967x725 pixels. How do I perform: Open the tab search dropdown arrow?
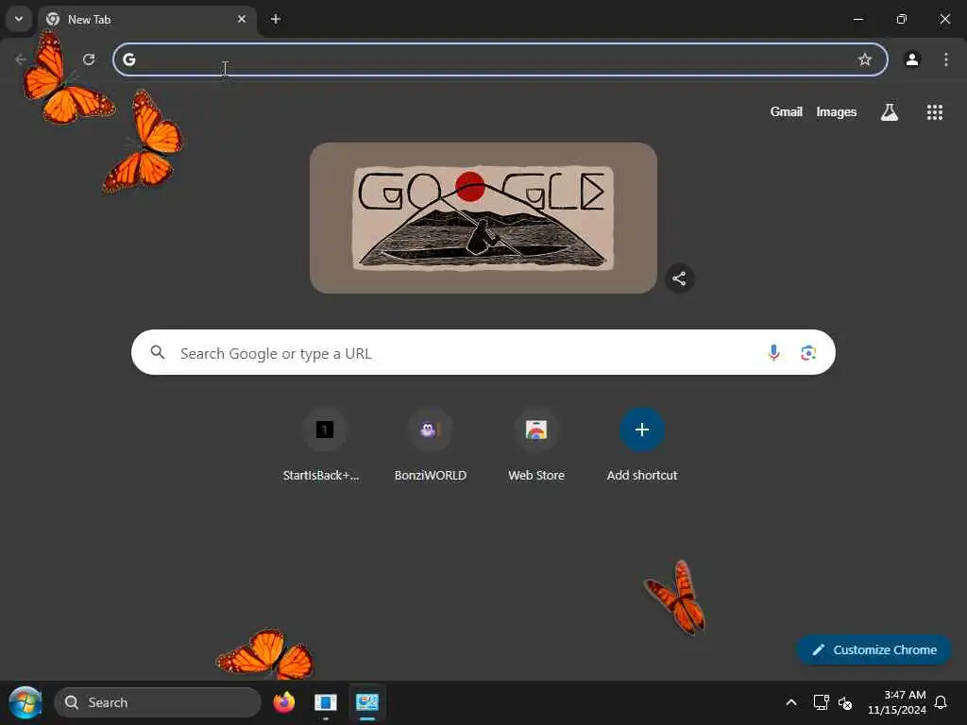pos(19,19)
